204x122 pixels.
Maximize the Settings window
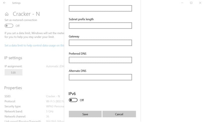pyautogui.click(x=191, y=3)
